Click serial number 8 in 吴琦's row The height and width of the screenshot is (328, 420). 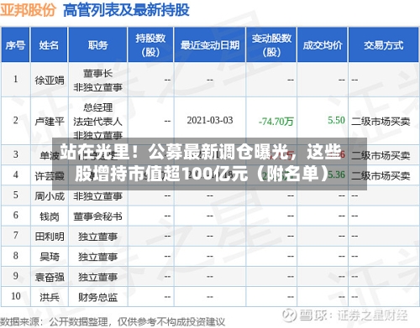(16, 256)
